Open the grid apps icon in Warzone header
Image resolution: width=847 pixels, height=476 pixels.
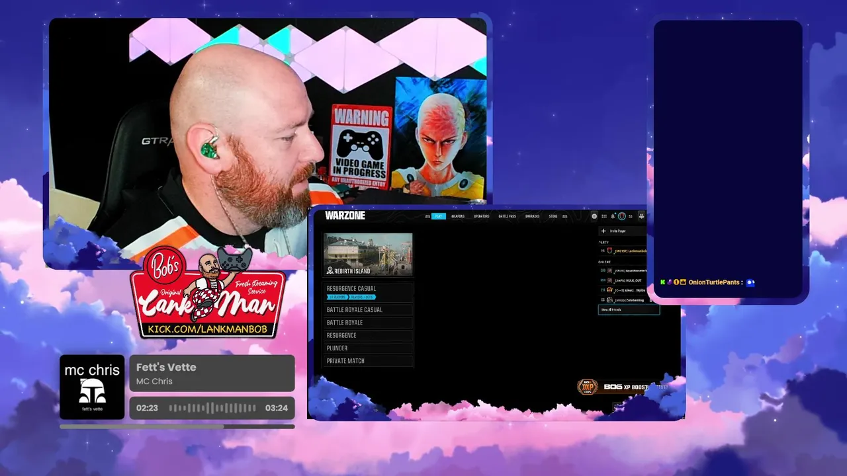click(x=604, y=216)
